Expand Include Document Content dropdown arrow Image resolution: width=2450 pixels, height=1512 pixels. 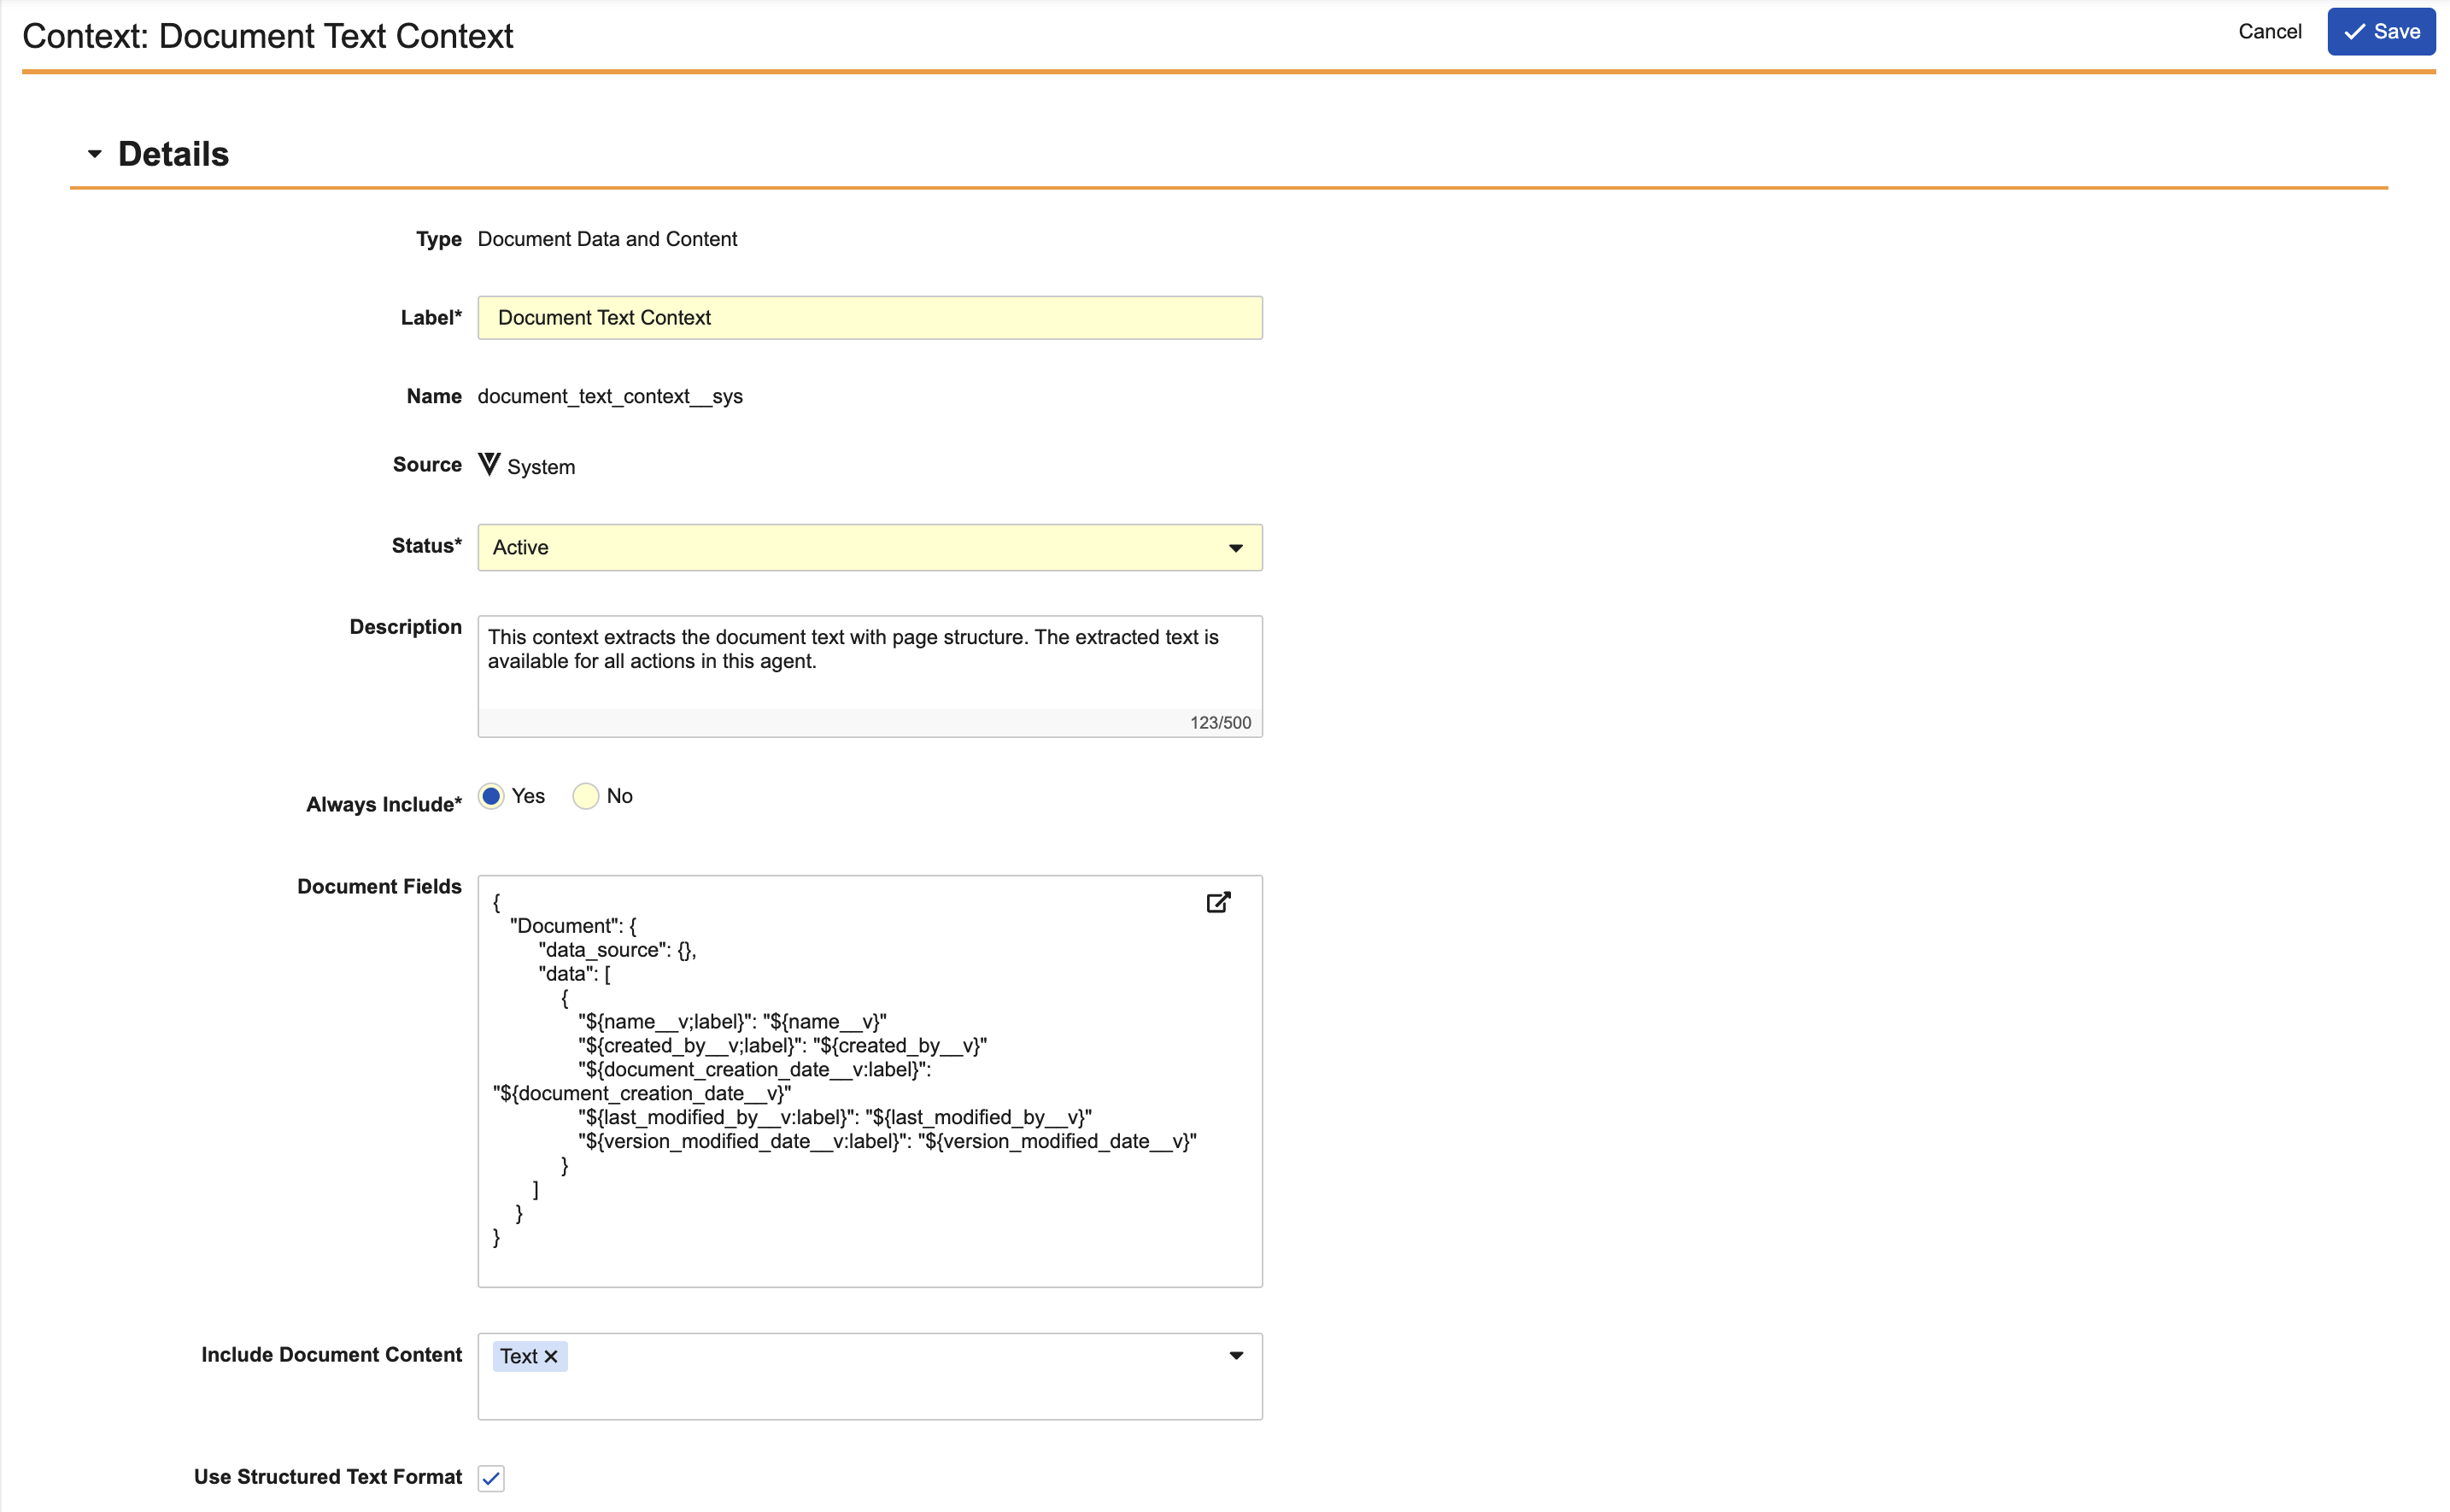tap(1236, 1355)
